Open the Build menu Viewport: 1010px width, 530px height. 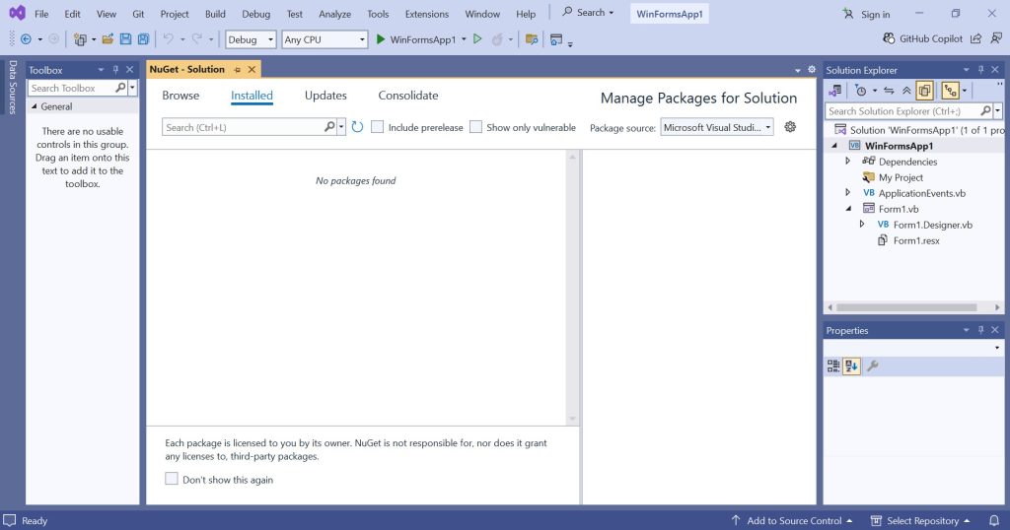pos(215,14)
